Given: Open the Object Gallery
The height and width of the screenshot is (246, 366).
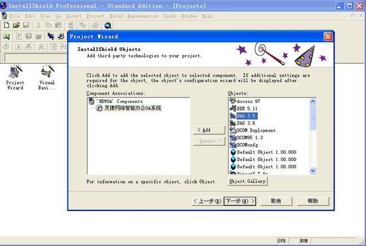Looking at the screenshot, I should (x=248, y=181).
